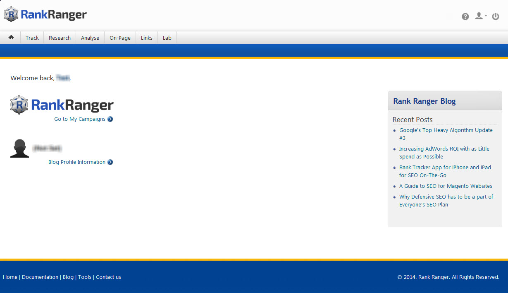The width and height of the screenshot is (508, 307).
Task: Click the 2014 Rank Ranger copyright text
Action: click(448, 277)
